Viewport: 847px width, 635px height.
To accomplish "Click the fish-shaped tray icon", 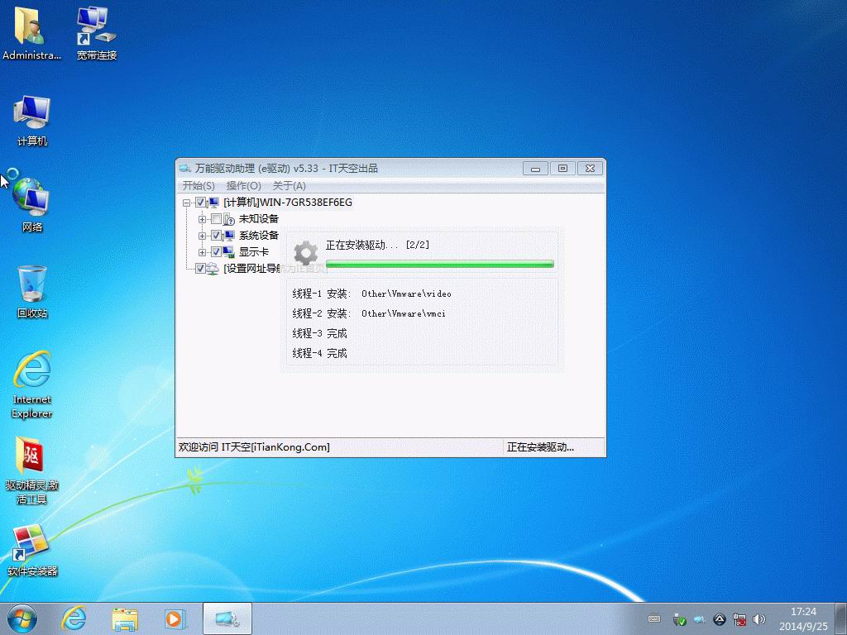I will (x=700, y=618).
